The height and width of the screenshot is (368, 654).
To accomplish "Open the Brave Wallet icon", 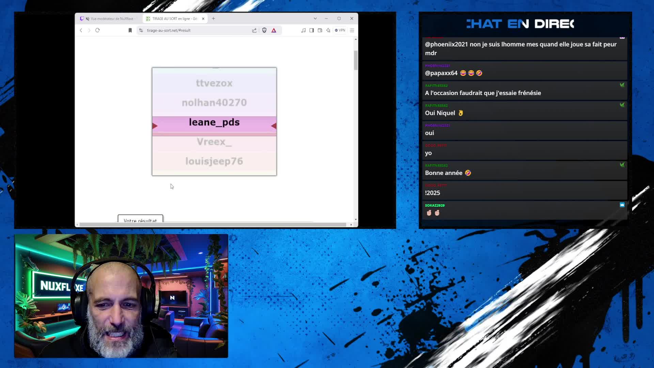I will point(320,30).
